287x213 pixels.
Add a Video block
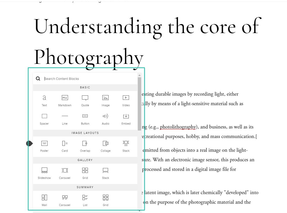click(126, 101)
